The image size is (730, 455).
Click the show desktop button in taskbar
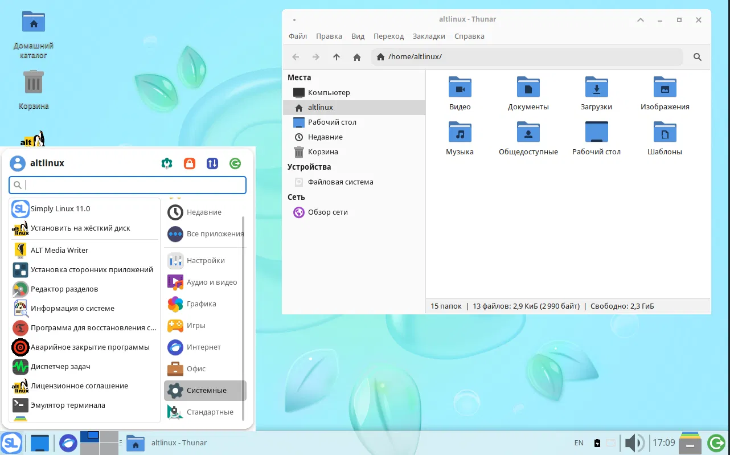[40, 442]
